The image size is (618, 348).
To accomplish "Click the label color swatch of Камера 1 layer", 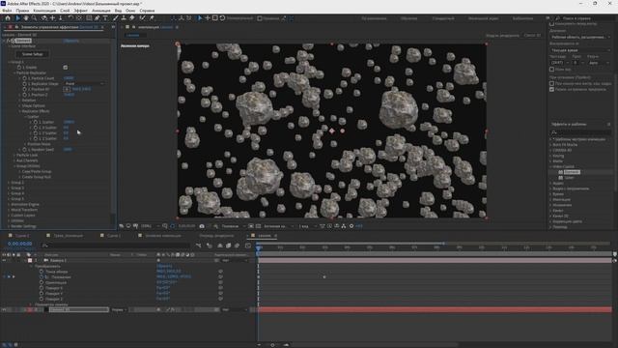I will tap(30, 261).
